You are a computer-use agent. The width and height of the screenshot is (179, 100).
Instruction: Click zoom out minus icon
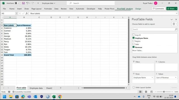tap(156, 92)
